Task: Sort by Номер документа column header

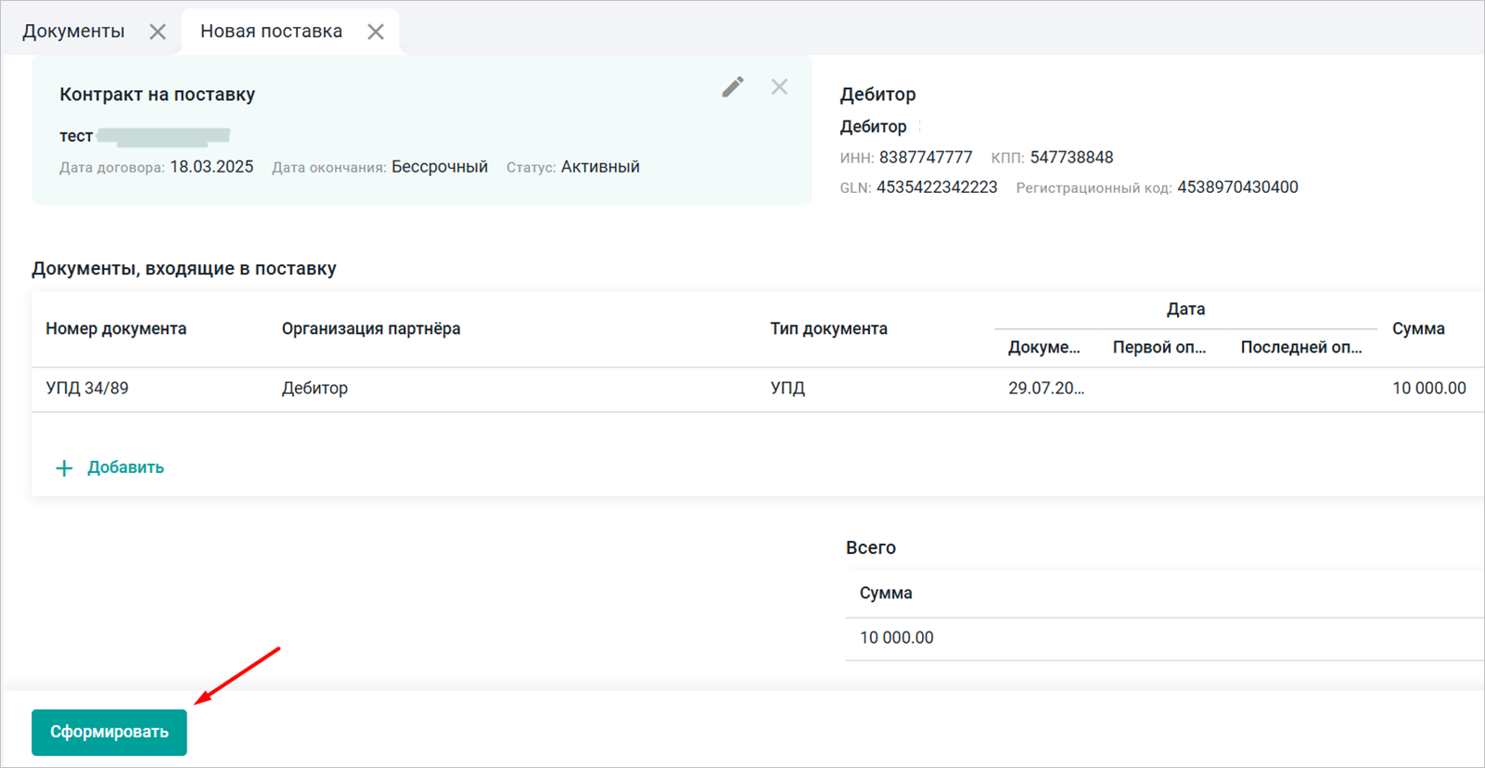Action: (116, 328)
